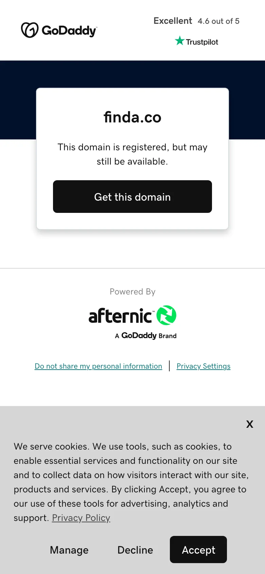The image size is (265, 574).
Task: Click the "This domain is registered" message
Action: coord(132,154)
